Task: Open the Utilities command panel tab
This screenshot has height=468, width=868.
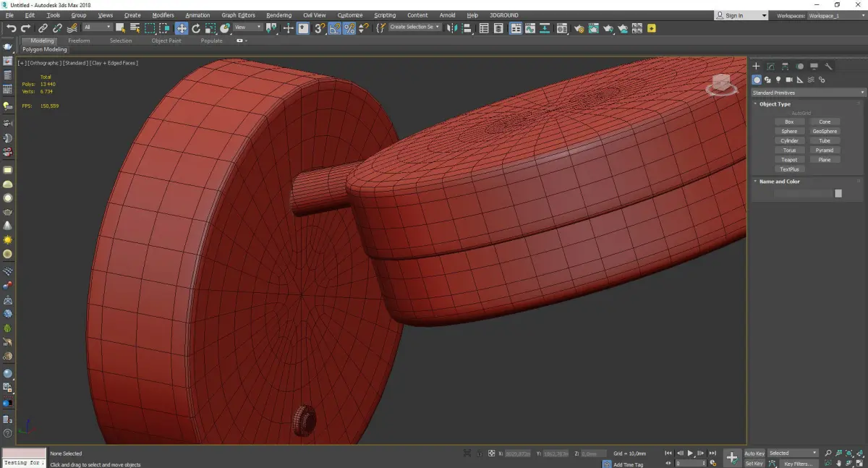Action: pos(828,66)
